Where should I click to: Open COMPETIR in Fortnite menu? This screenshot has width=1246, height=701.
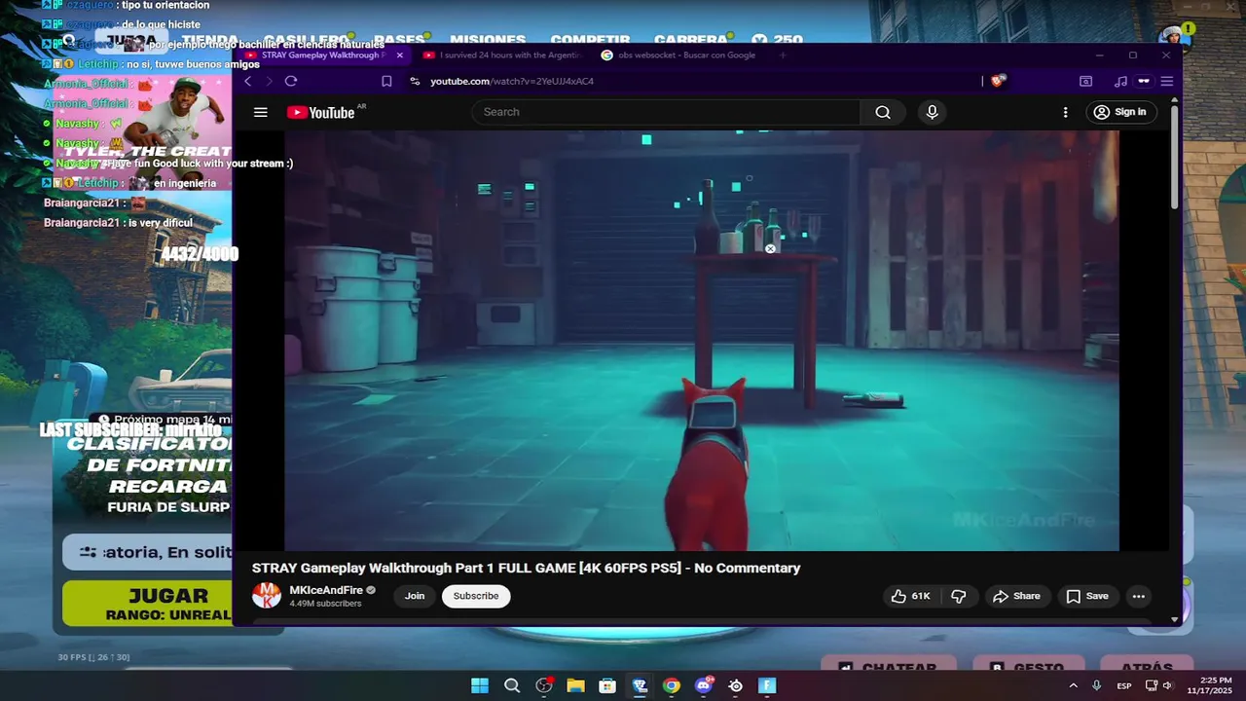590,40
